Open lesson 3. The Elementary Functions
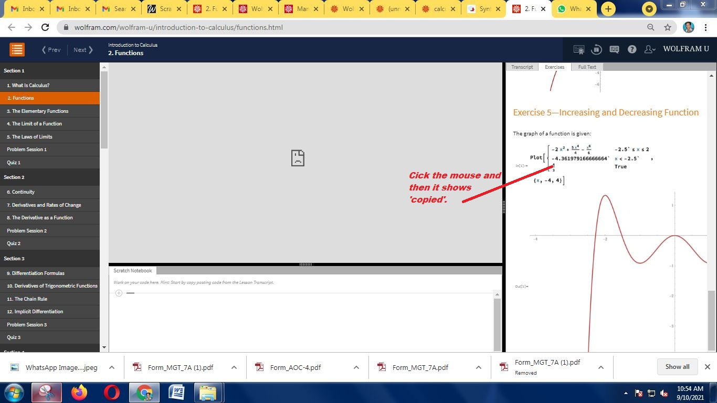717x403 pixels. (x=50, y=111)
